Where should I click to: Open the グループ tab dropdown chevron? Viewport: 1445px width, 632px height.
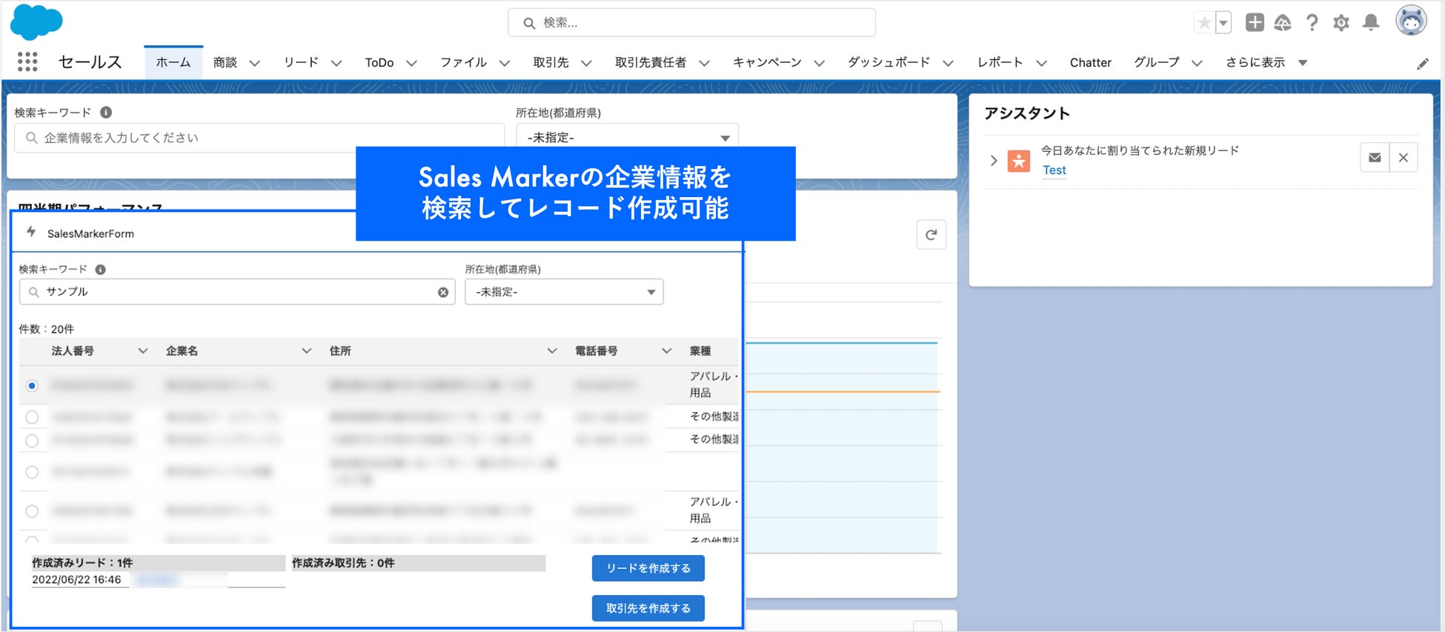(x=1197, y=64)
